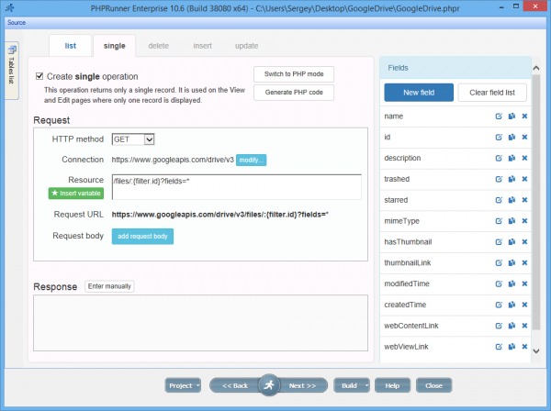Copy the name field
The width and height of the screenshot is (551, 411).
point(512,117)
